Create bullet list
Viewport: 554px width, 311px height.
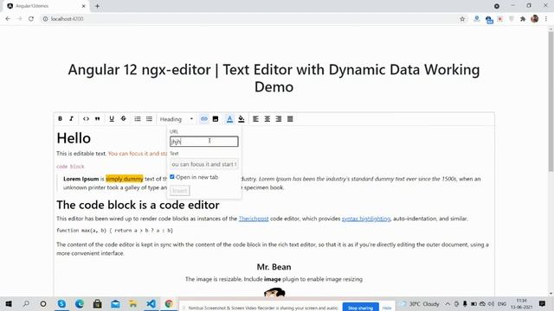(x=149, y=119)
